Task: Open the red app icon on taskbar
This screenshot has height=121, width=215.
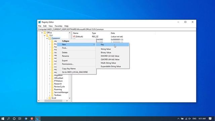Action: click(32, 119)
